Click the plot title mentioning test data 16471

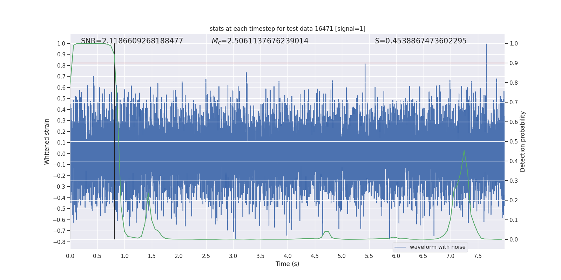point(287,29)
